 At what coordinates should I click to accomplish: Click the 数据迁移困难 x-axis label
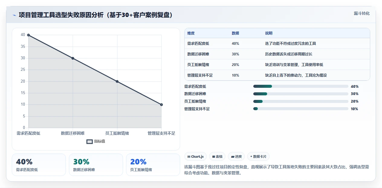[x=73, y=133]
